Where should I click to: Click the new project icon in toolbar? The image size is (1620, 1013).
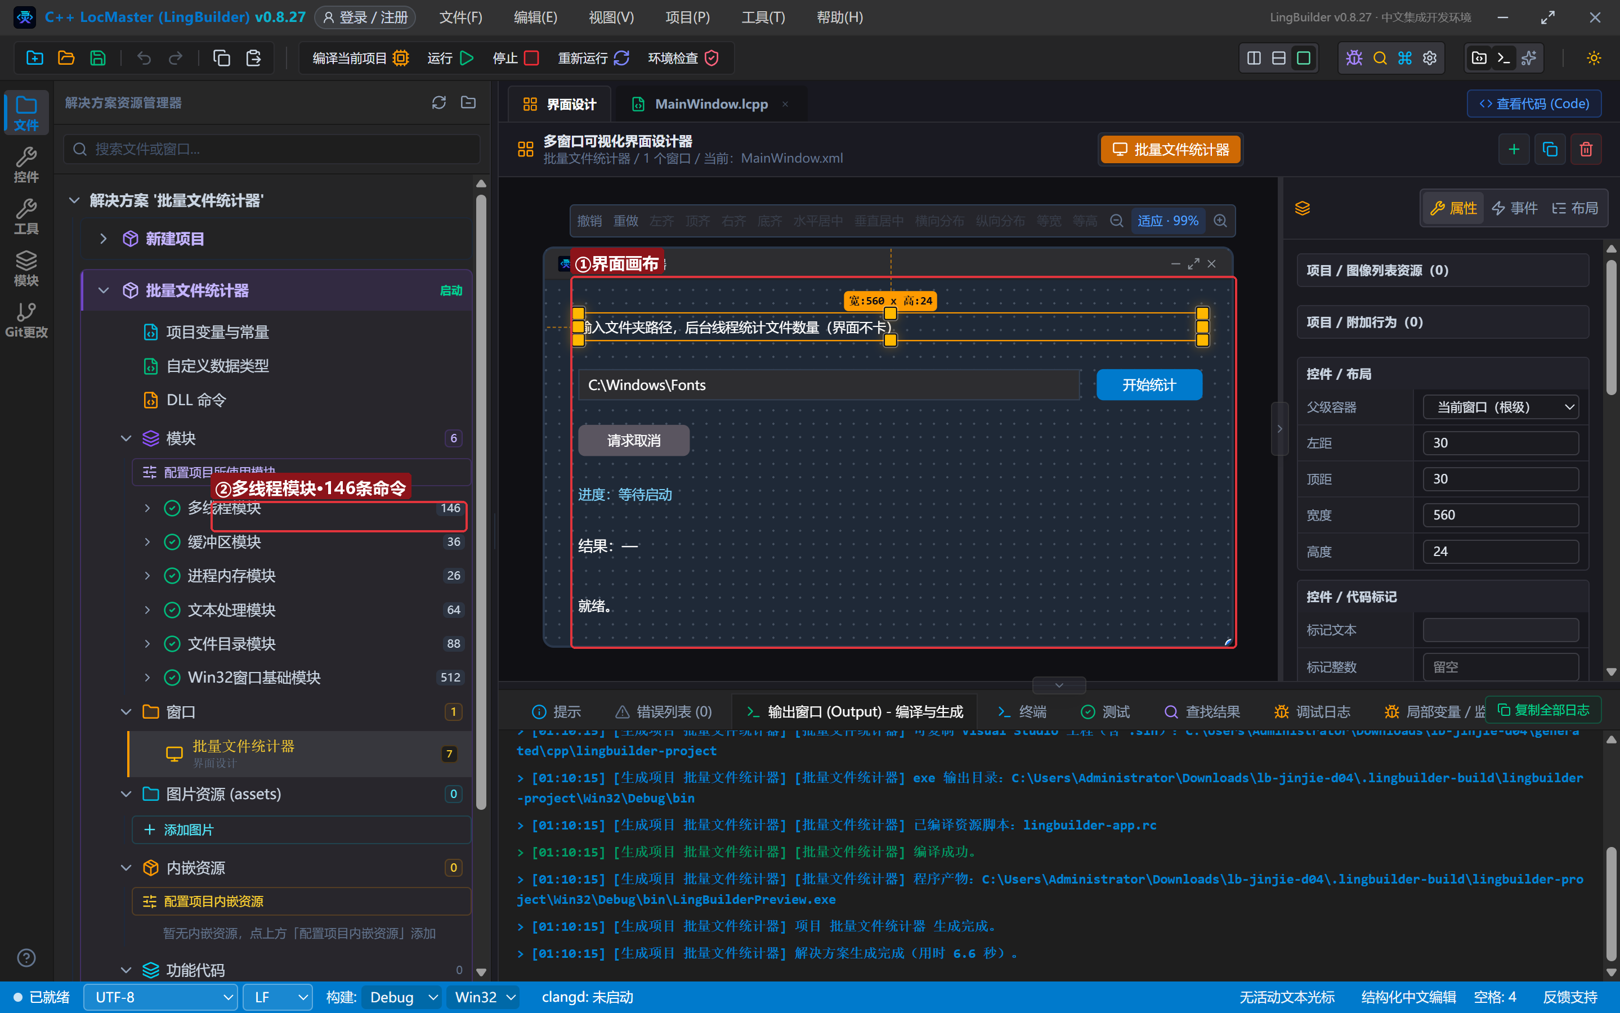pos(35,59)
